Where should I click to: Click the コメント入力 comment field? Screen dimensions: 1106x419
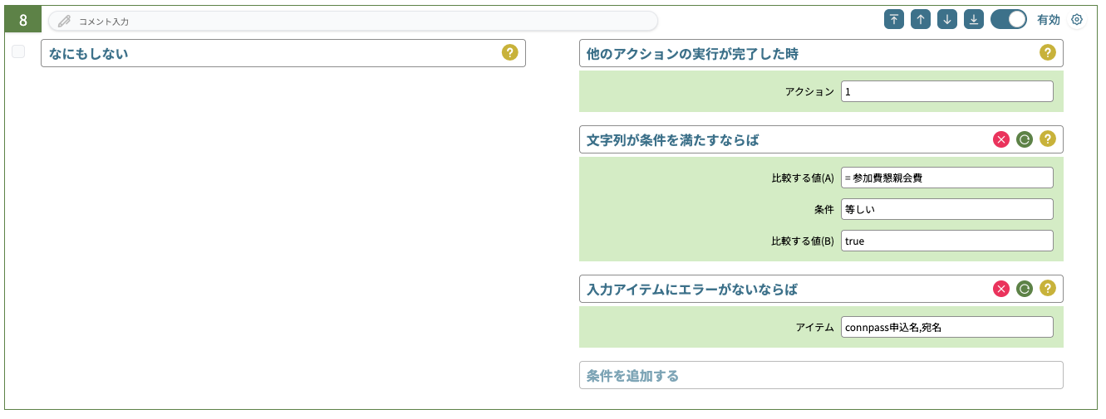click(353, 21)
